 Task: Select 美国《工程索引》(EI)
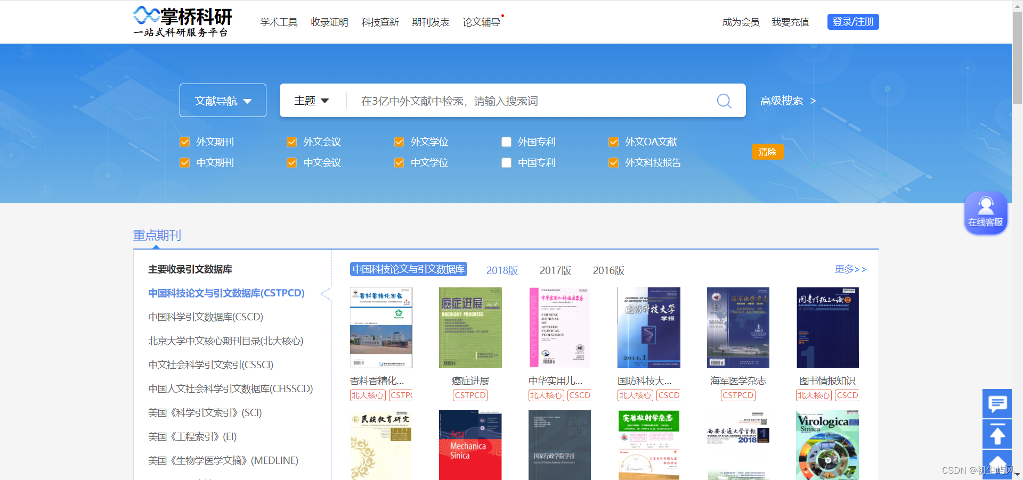192,437
